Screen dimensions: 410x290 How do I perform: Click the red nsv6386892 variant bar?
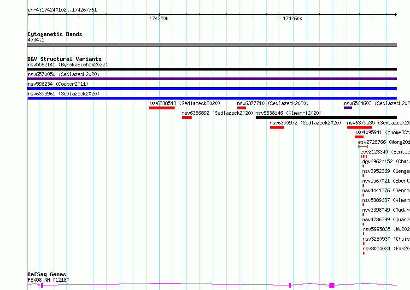[187, 118]
